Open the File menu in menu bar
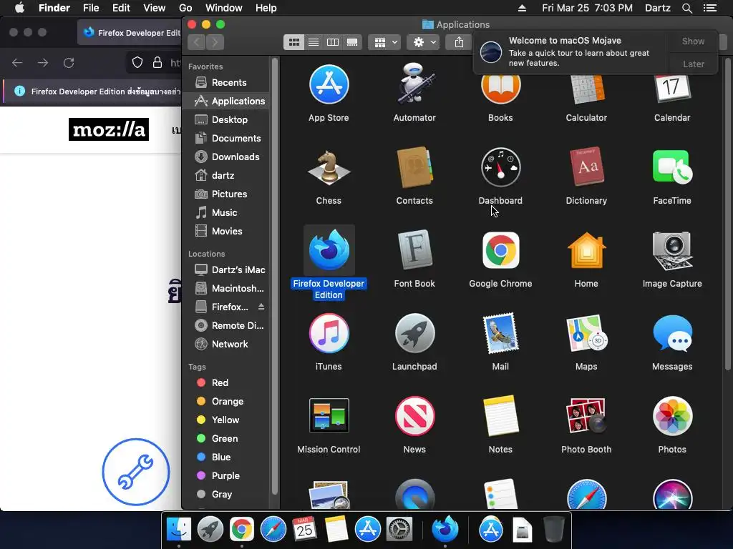The image size is (733, 549). (91, 8)
